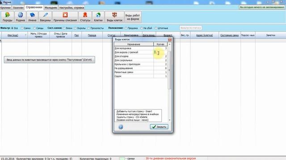Select the Крольчихи с приплодом row
The width and height of the screenshot is (286, 160).
click(x=141, y=64)
